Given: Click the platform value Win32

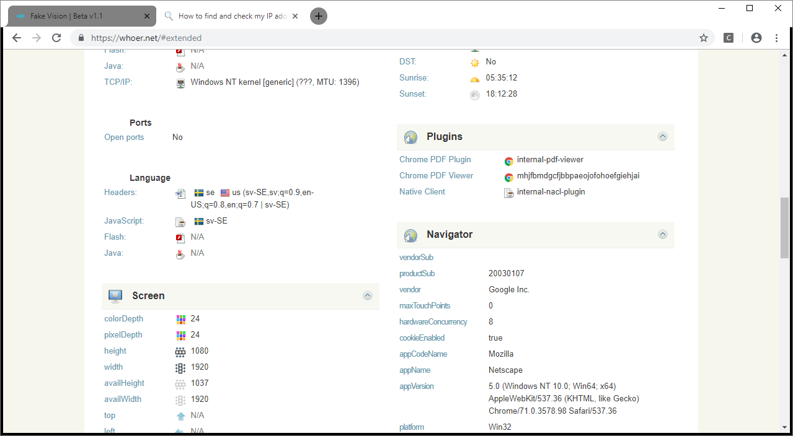Looking at the screenshot, I should coord(500,427).
